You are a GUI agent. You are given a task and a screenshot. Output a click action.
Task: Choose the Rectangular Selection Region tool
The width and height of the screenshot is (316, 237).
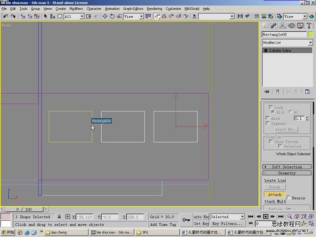click(x=60, y=16)
